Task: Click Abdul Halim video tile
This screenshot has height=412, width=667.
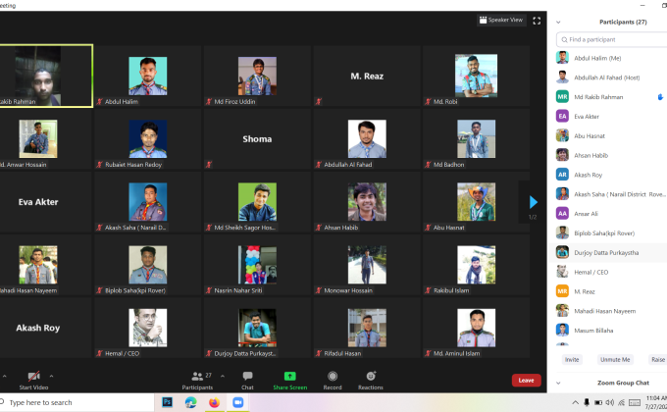Action: tap(147, 76)
